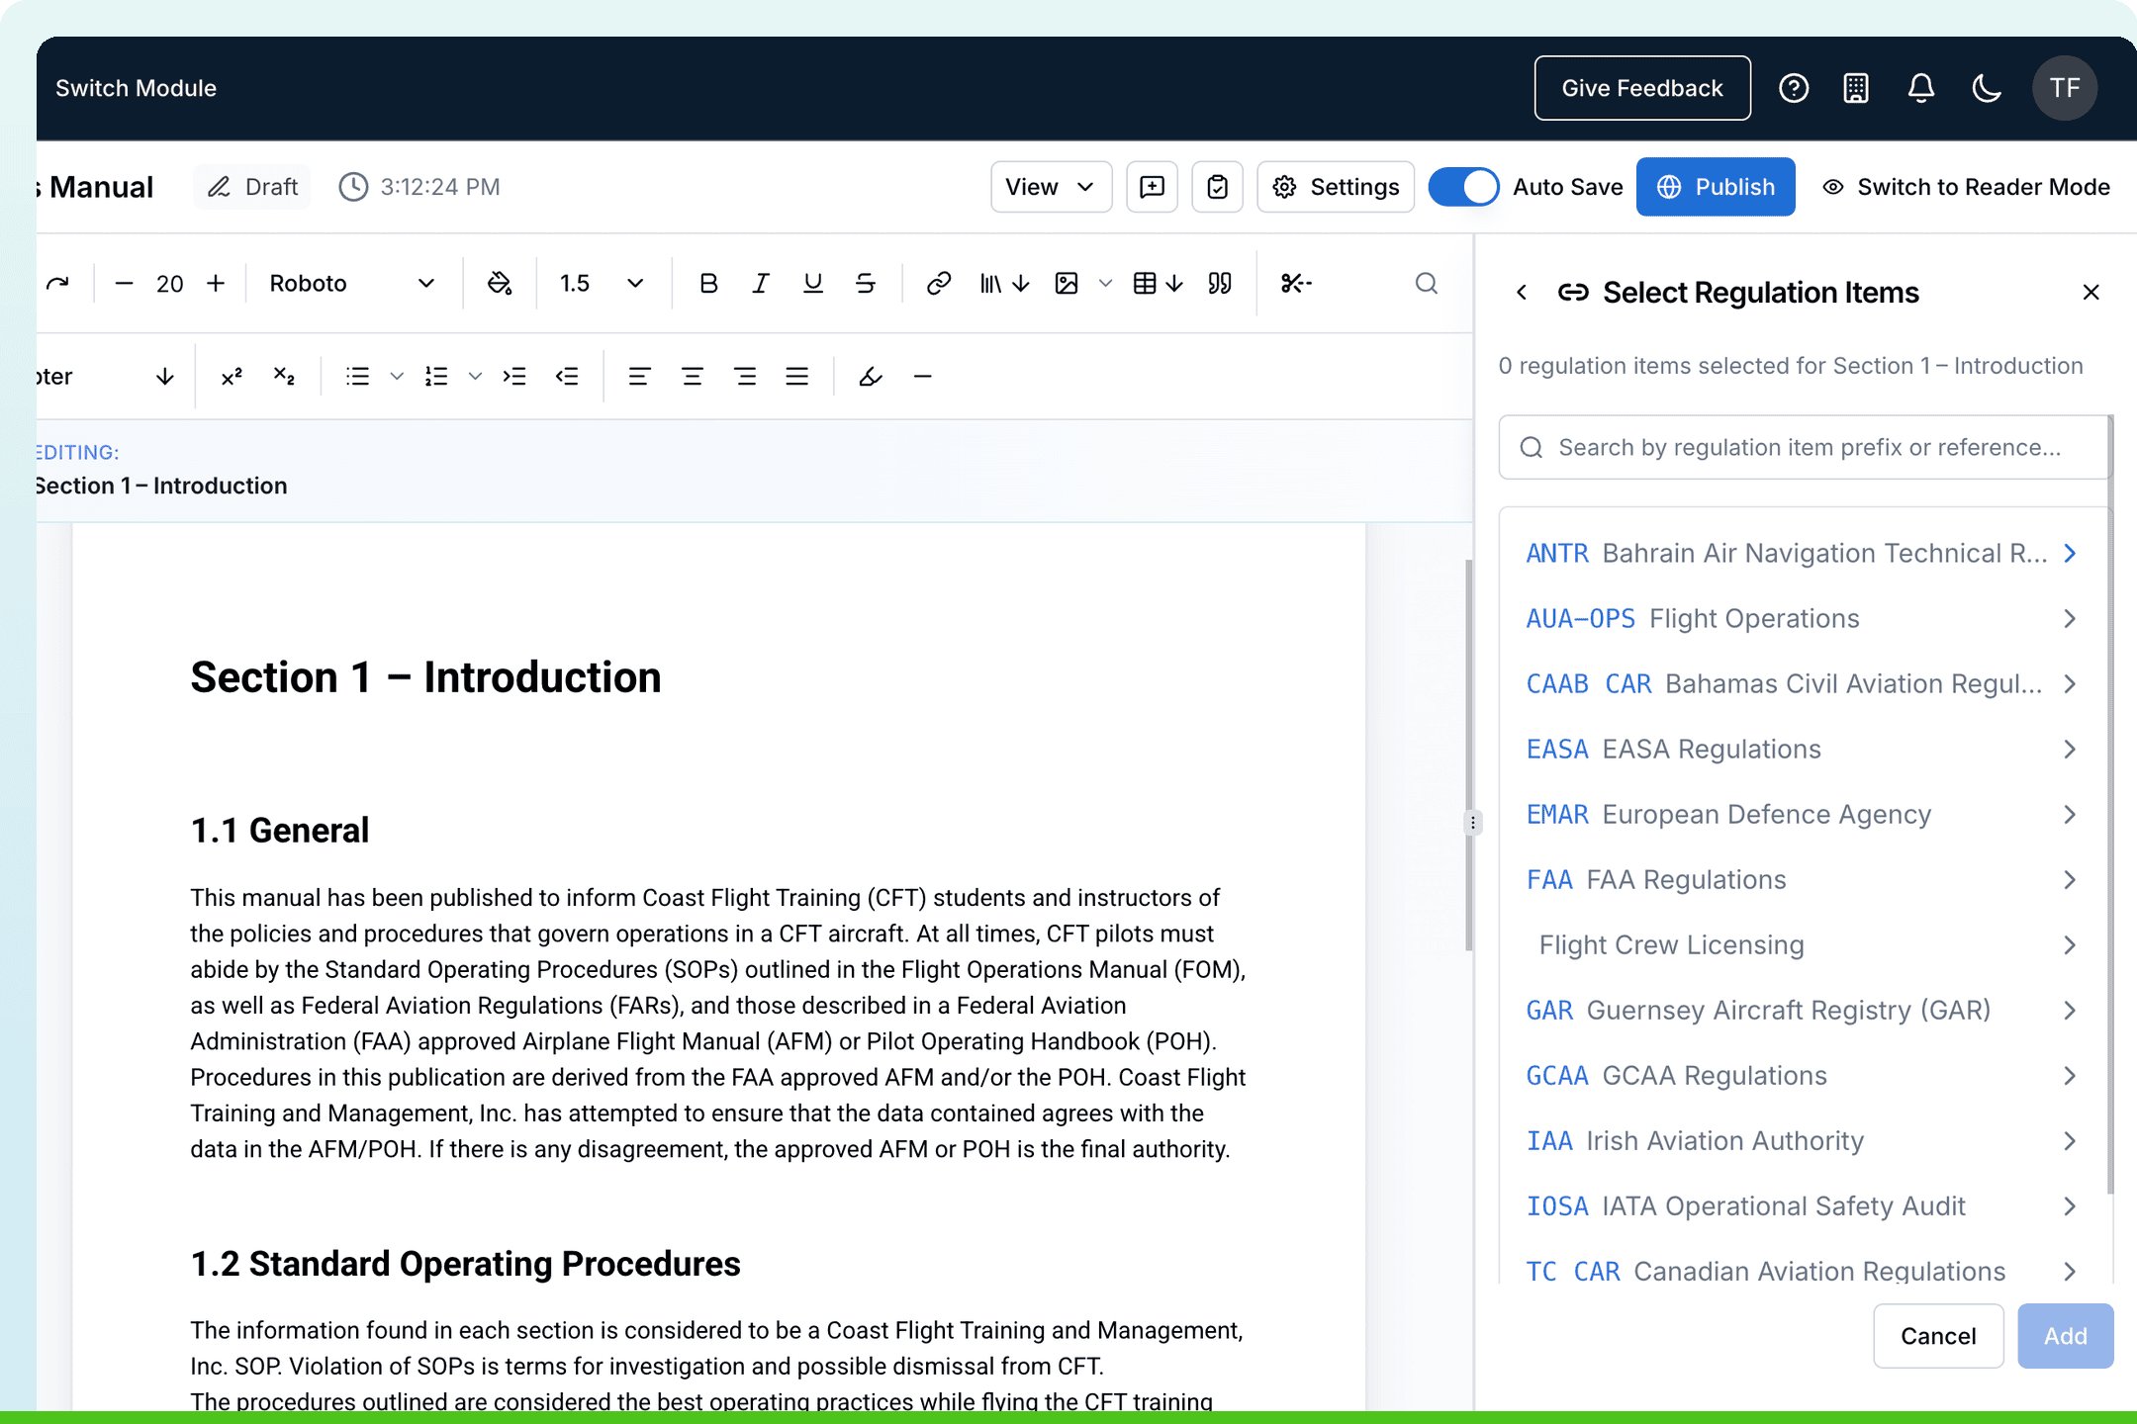This screenshot has width=2137, height=1424.
Task: Click the building organization icon
Action: pos(1856,88)
